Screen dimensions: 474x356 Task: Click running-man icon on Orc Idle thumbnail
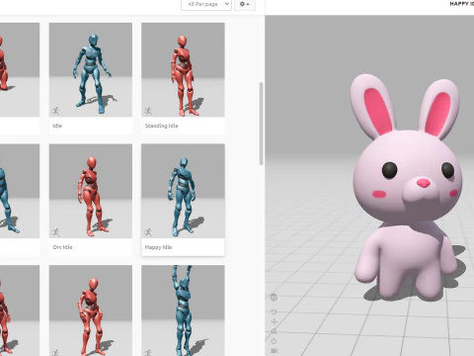pyautogui.click(x=55, y=232)
